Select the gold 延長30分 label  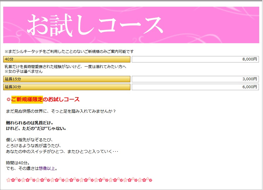[x=67, y=87]
